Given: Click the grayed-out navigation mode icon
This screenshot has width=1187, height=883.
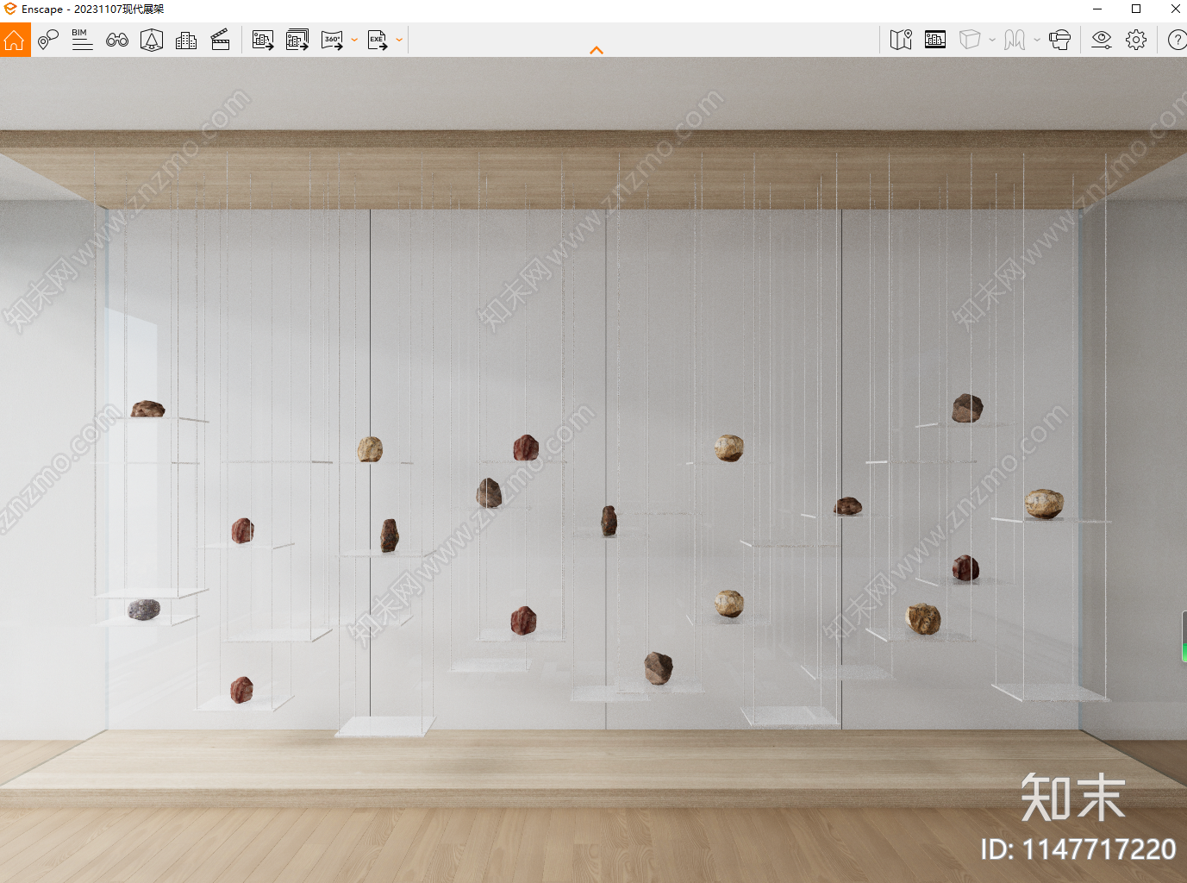Looking at the screenshot, I should point(1015,40).
